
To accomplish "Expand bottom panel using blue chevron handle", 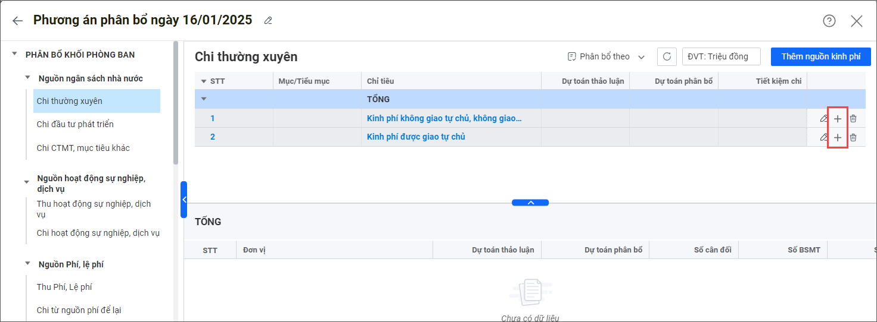I will click(x=530, y=203).
